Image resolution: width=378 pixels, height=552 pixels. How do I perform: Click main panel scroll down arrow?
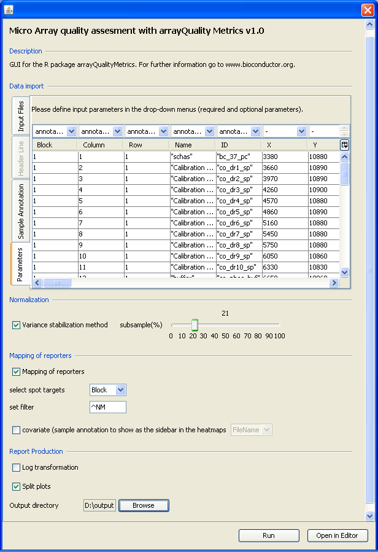[x=369, y=516]
